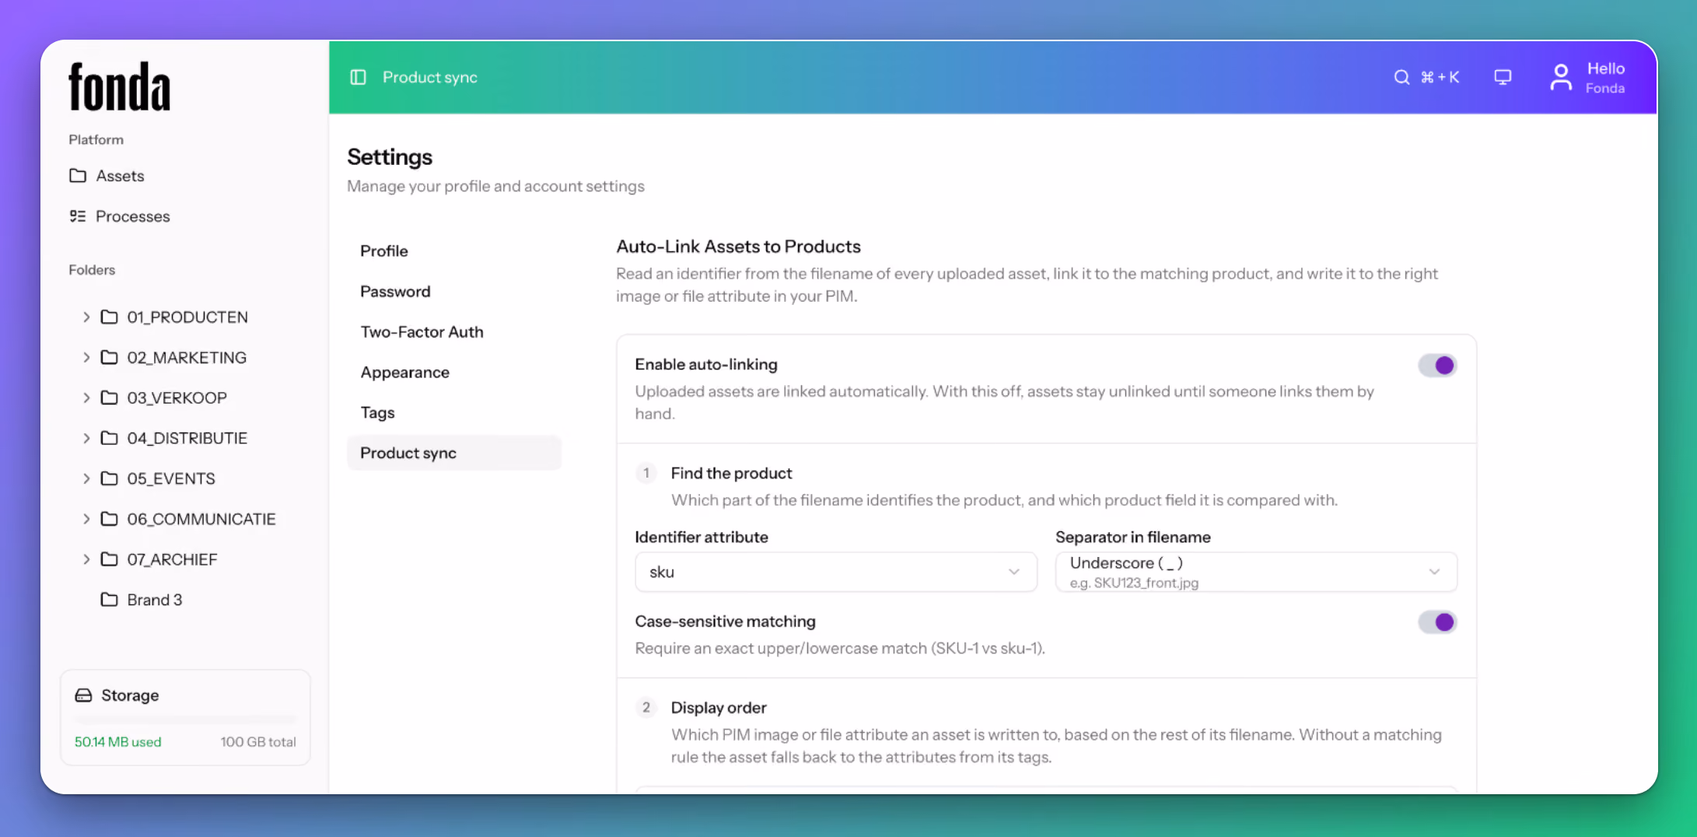Expand the 03_VERKOOP folder chevron
The image size is (1697, 837).
tap(86, 397)
